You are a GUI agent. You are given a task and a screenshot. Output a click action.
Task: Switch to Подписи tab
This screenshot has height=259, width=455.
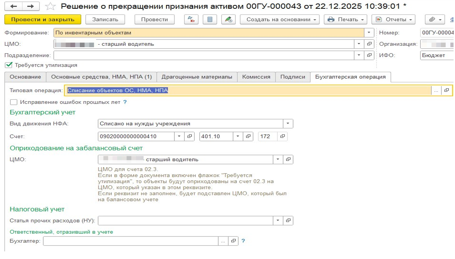click(293, 77)
